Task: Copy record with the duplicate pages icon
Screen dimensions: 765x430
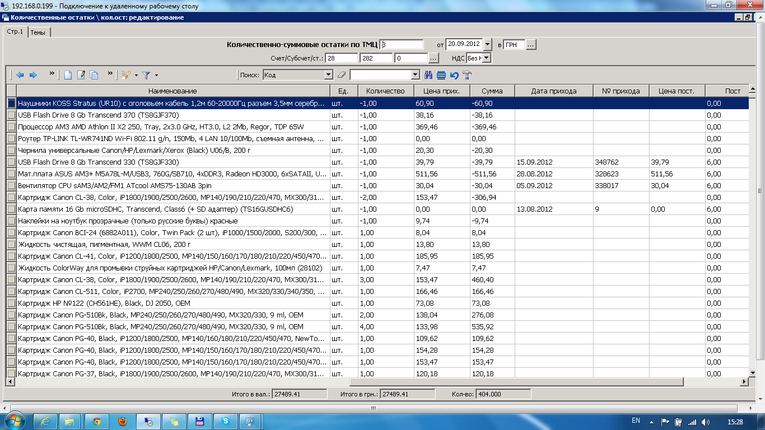Action: coord(95,75)
